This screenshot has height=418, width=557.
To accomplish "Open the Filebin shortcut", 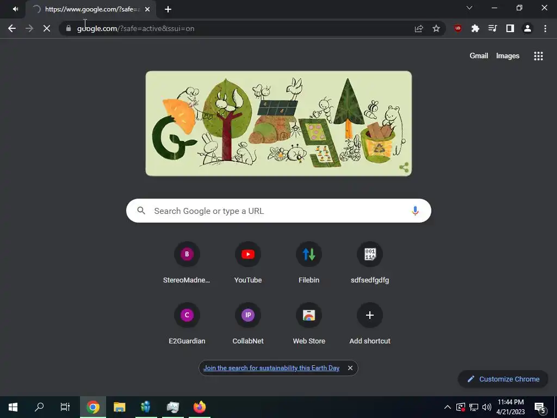I will click(309, 262).
